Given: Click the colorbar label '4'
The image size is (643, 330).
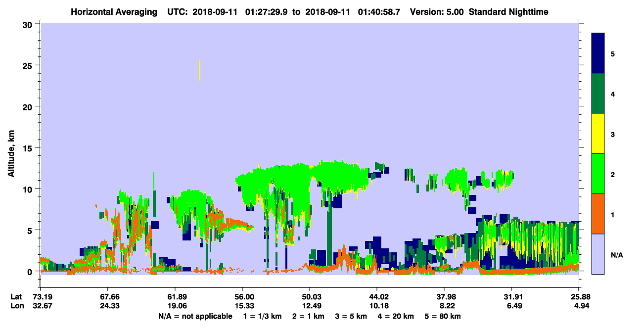Looking at the screenshot, I should tap(613, 94).
